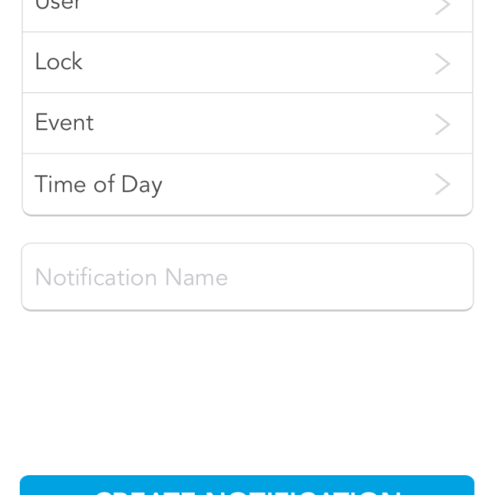
Task: Focus the Notification Name placeholder text
Action: (x=131, y=277)
